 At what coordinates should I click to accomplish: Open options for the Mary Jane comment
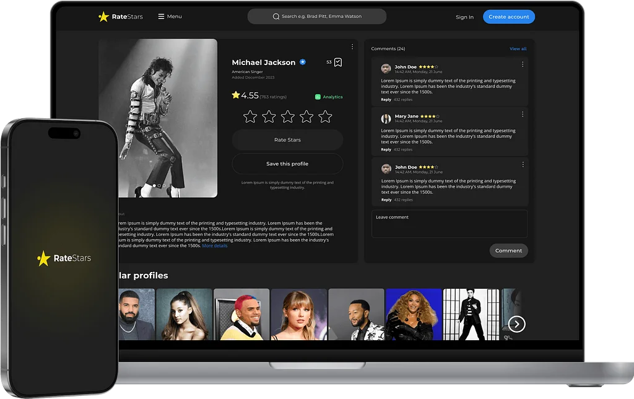523,114
